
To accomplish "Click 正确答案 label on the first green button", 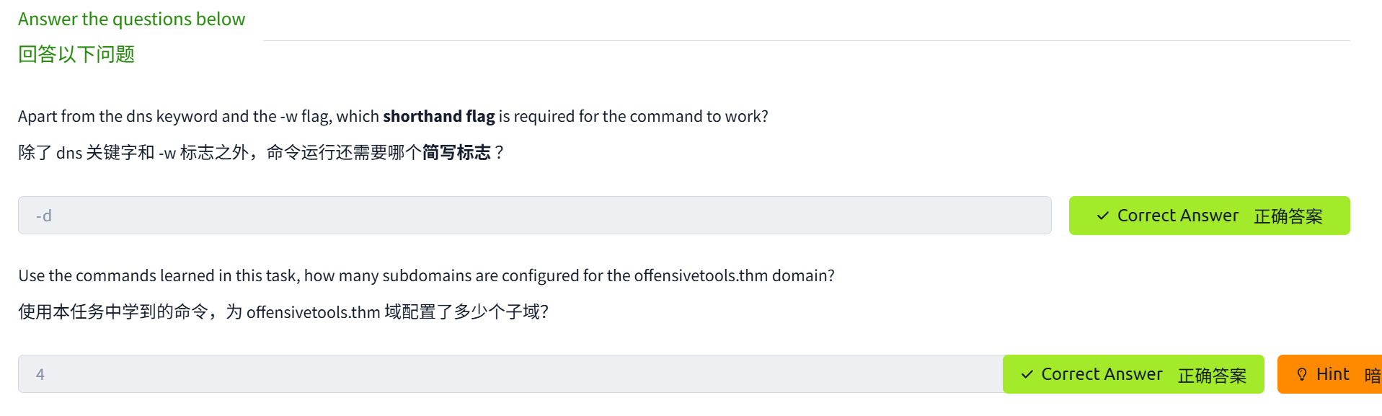I will pos(1288,216).
